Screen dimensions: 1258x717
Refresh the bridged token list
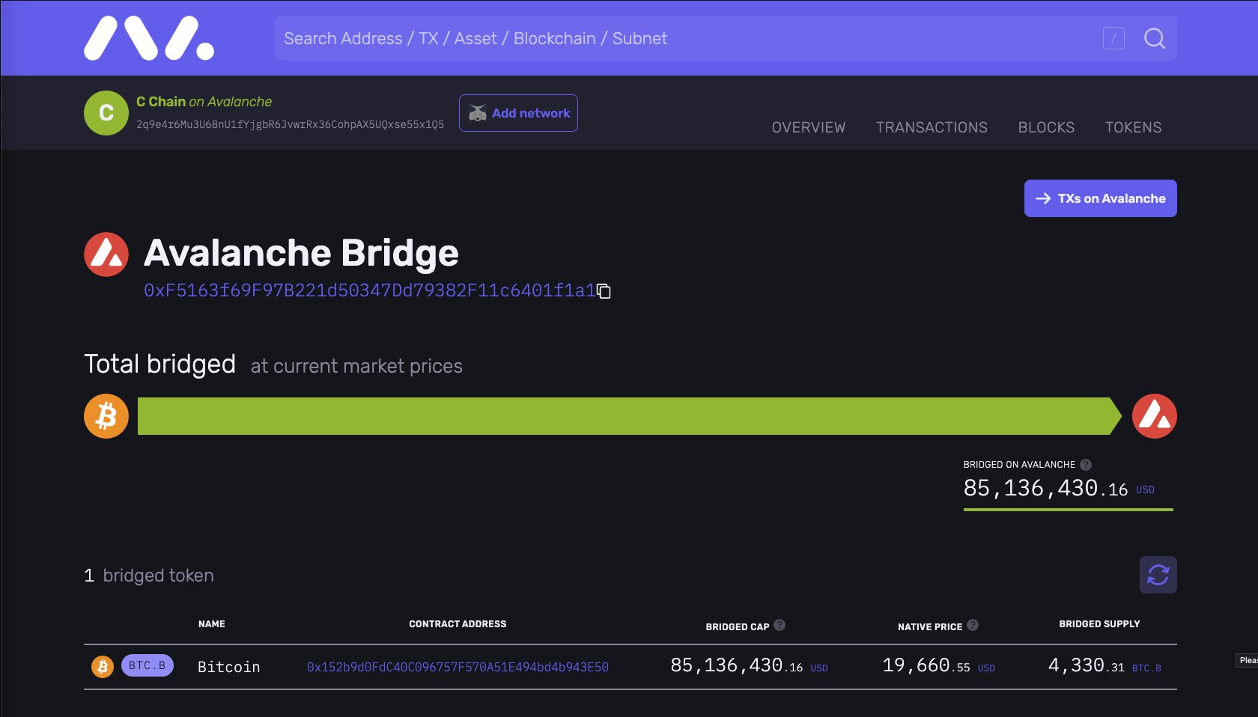click(1158, 575)
